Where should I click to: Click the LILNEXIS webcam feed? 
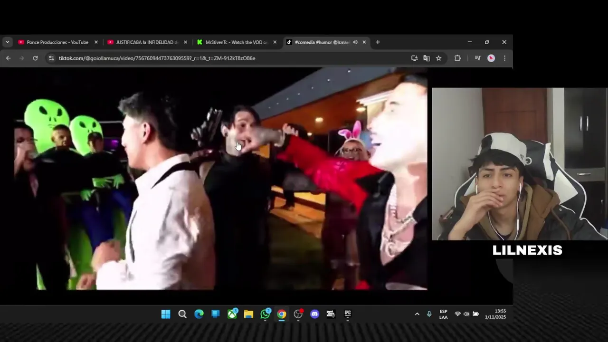[x=520, y=164]
